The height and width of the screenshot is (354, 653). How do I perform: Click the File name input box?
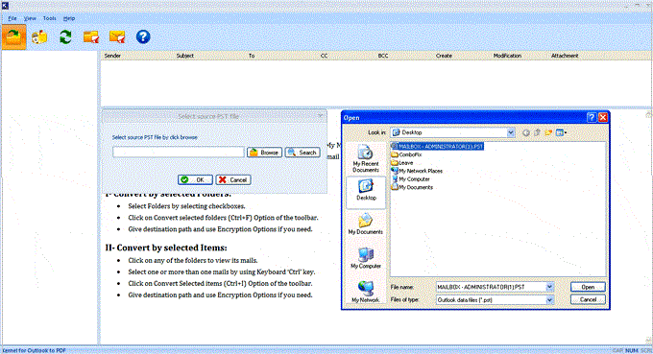491,287
